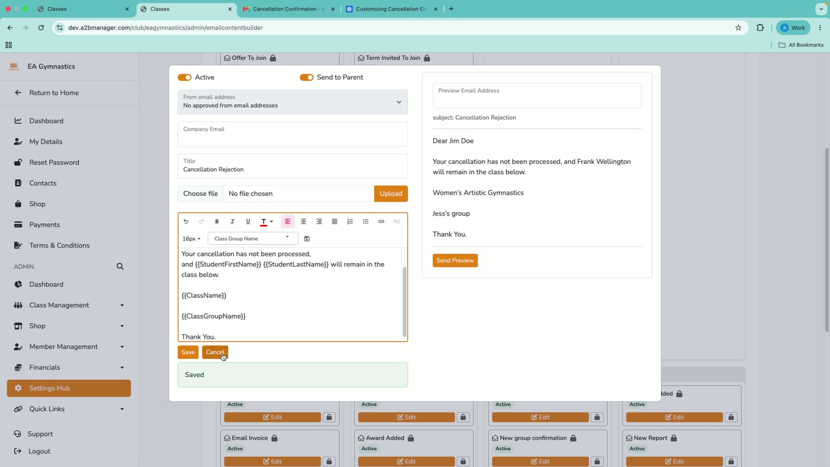Screen dimensions: 830x467
Task: Insert a bulleted list in editor
Action: [x=366, y=221]
